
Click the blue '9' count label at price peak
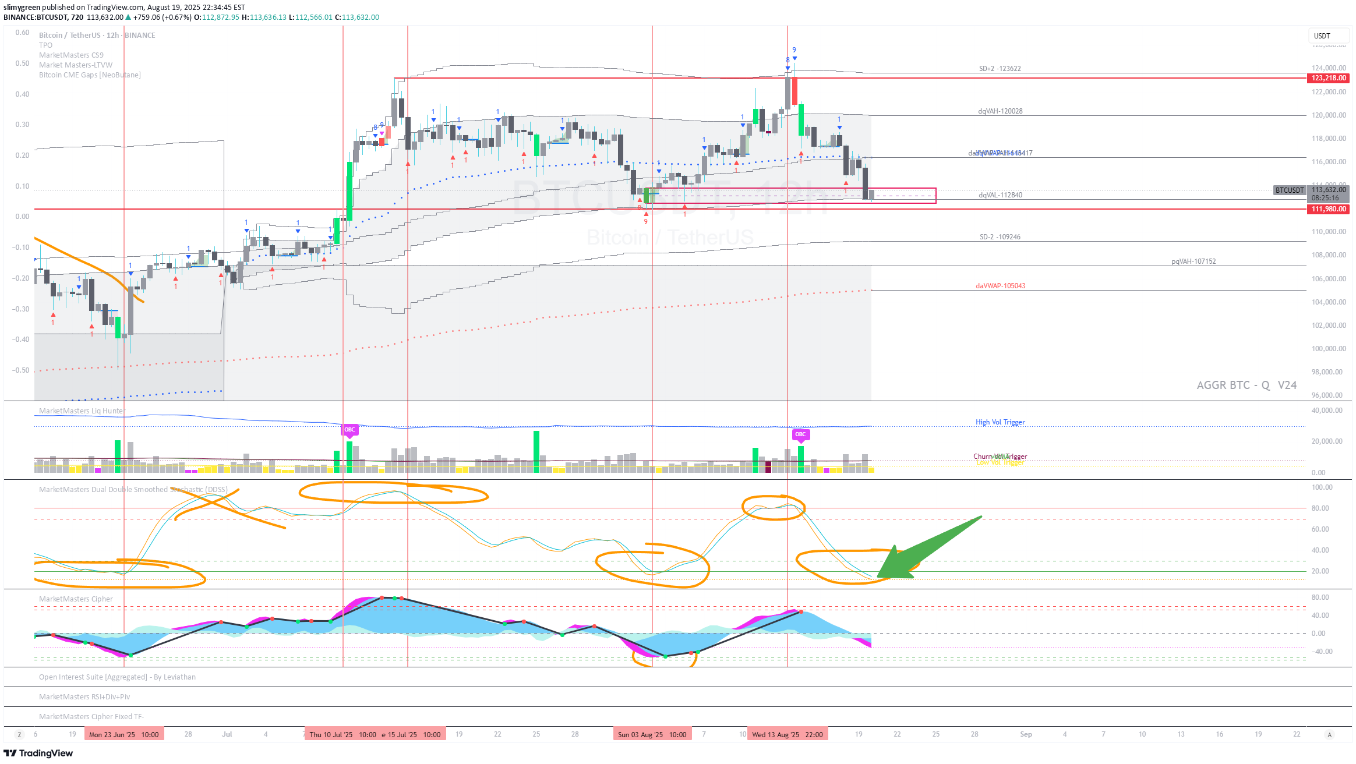(794, 50)
